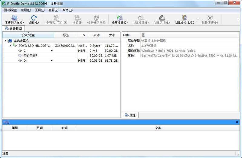Switch to the Device View (设备视图) tab
Screen dimensions: 242x158
coord(13,28)
